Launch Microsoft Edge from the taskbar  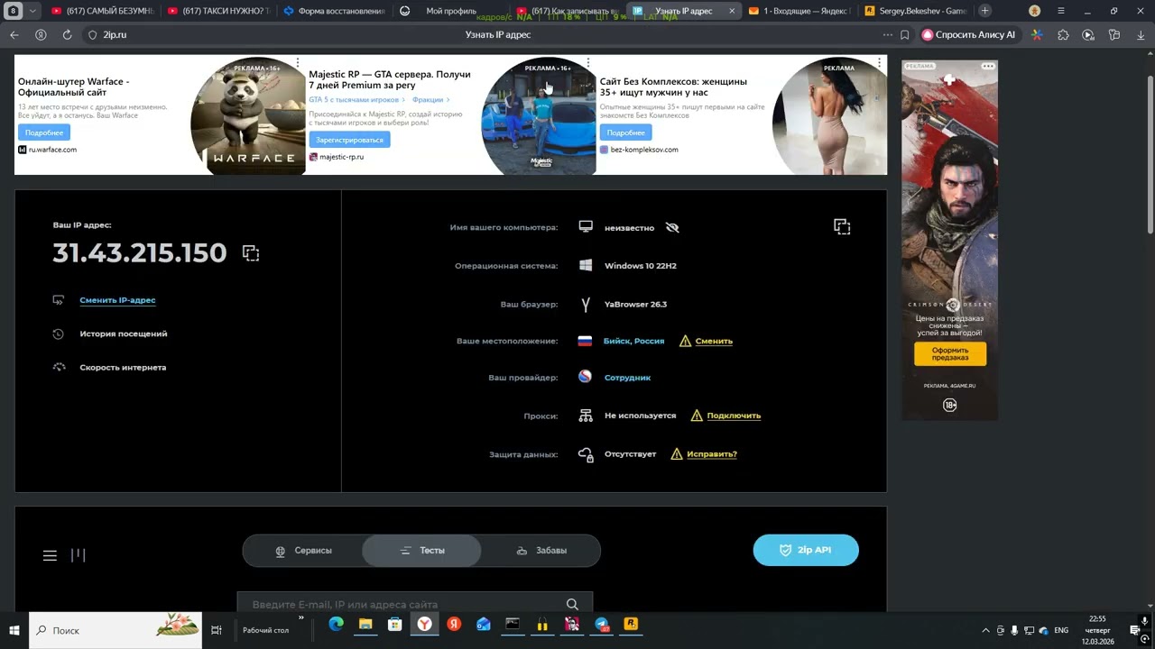[x=337, y=624]
